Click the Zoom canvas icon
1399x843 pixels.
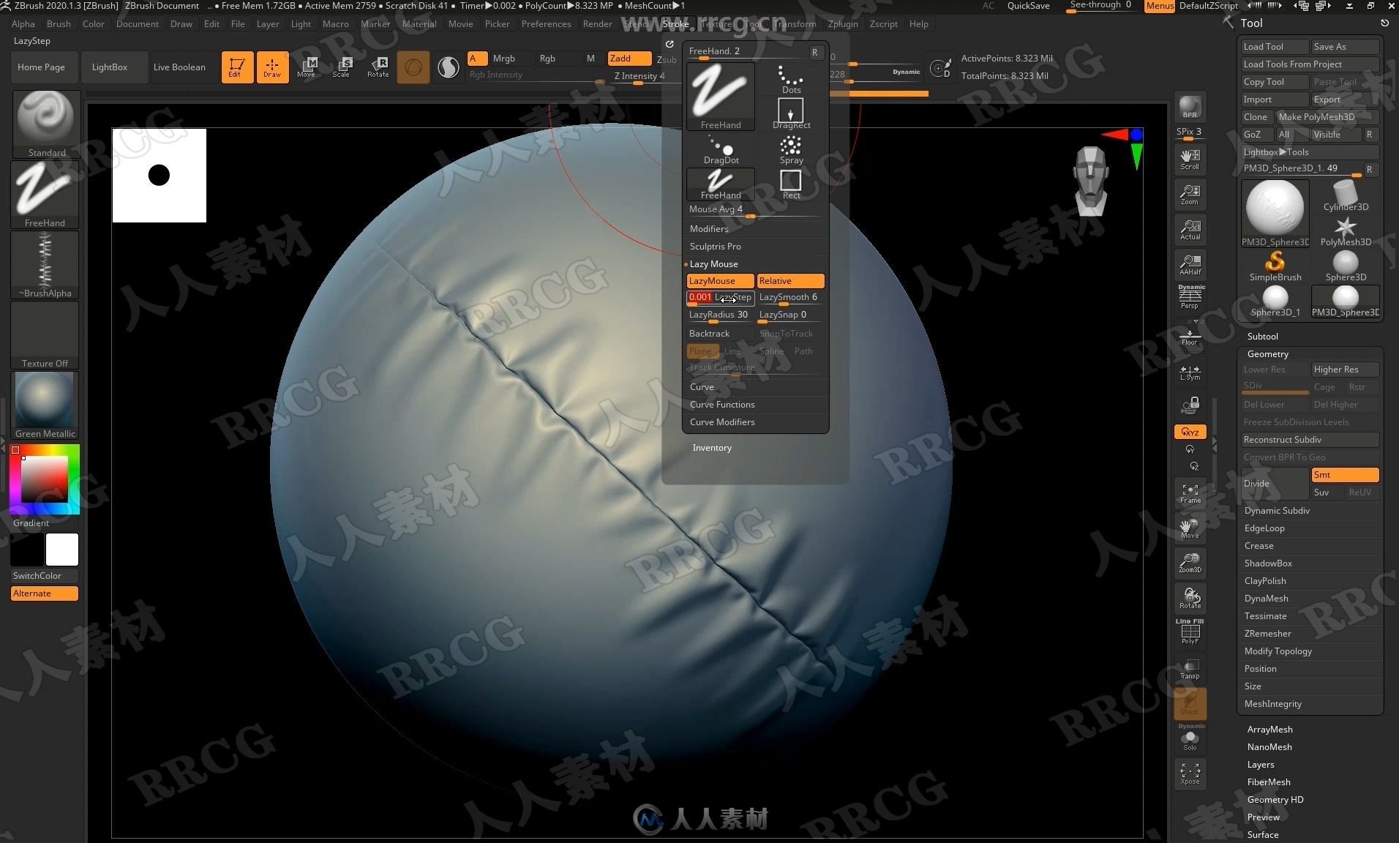(x=1190, y=195)
